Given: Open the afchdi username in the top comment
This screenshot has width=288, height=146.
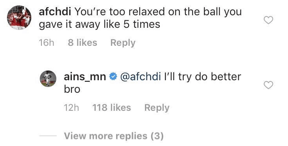Looking at the screenshot, I should 55,12.
